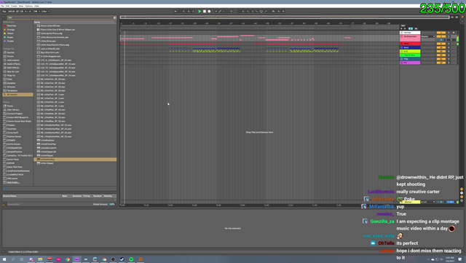Image resolution: width=466 pixels, height=263 pixels.
Task: Toggle the Main track activator
Action: (x=441, y=44)
